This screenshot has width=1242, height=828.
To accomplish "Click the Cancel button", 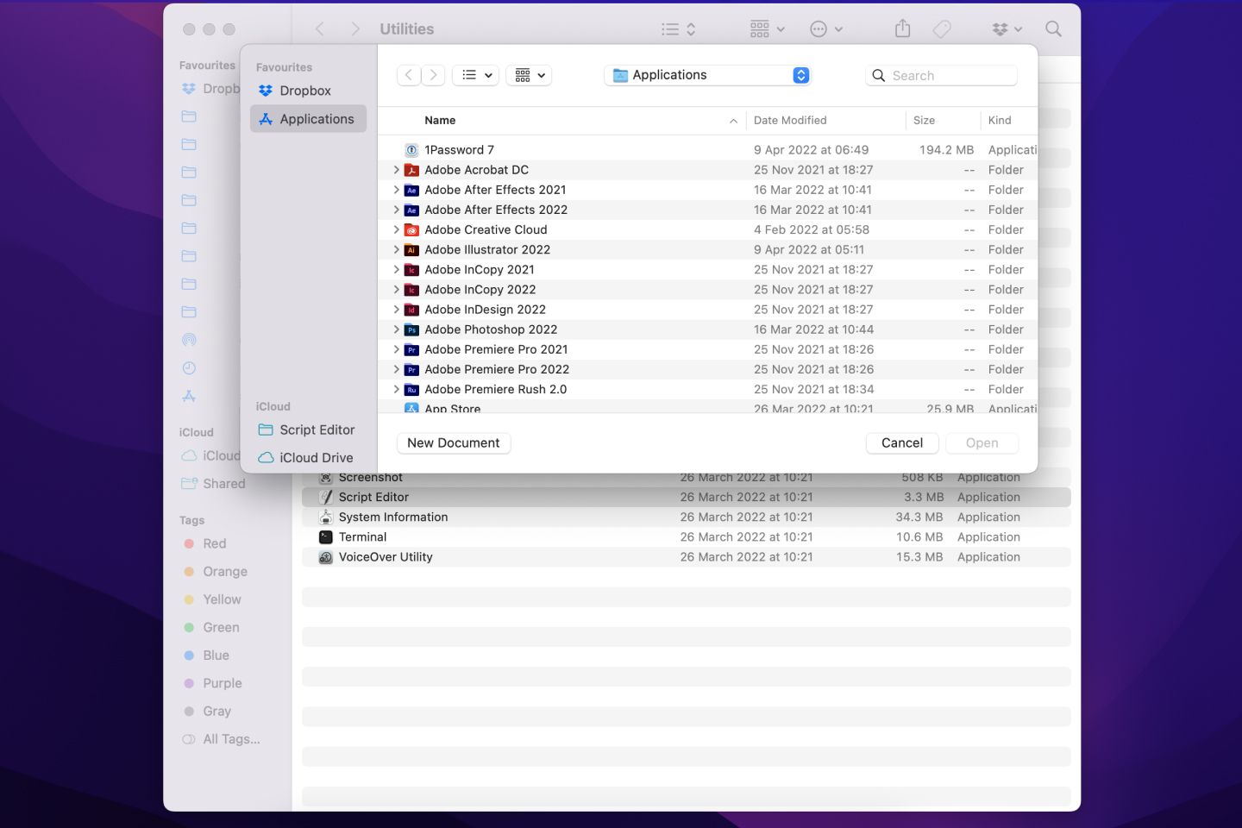I will (902, 442).
